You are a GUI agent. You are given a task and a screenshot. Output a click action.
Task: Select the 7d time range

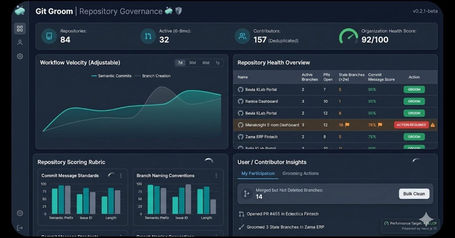[x=180, y=63]
